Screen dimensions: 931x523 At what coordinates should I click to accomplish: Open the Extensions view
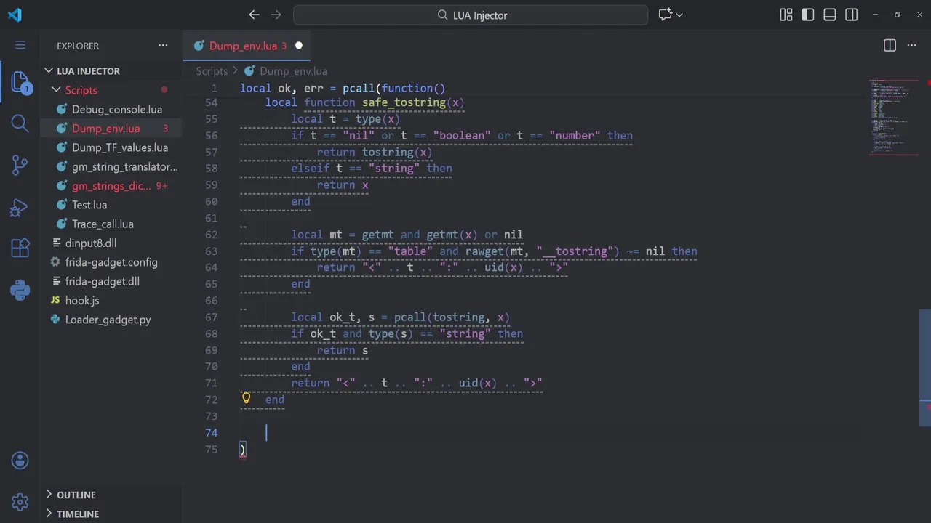coord(20,248)
